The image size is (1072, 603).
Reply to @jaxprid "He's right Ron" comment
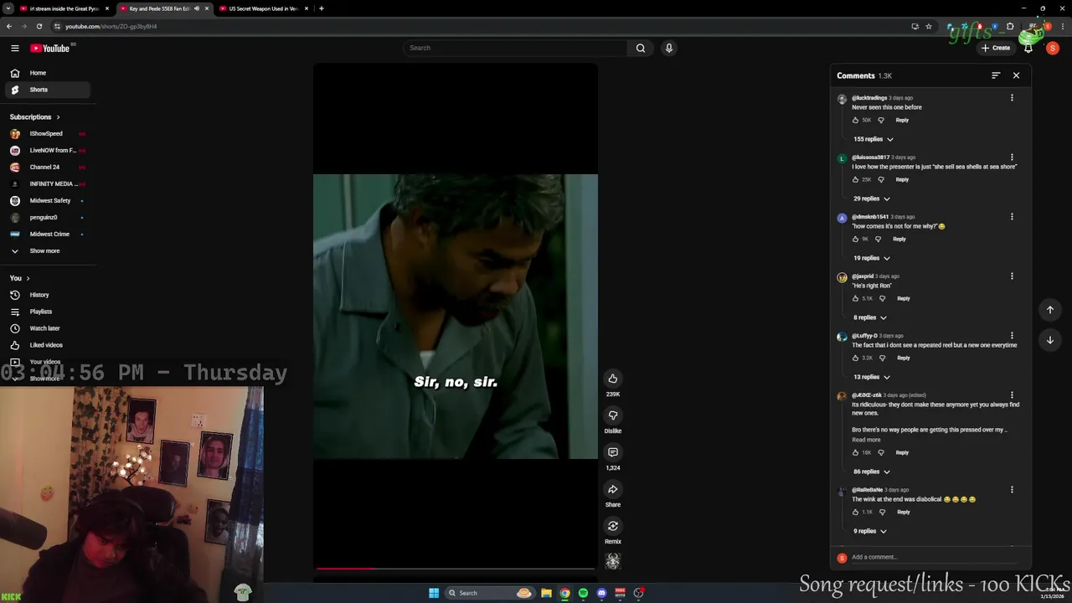(904, 298)
